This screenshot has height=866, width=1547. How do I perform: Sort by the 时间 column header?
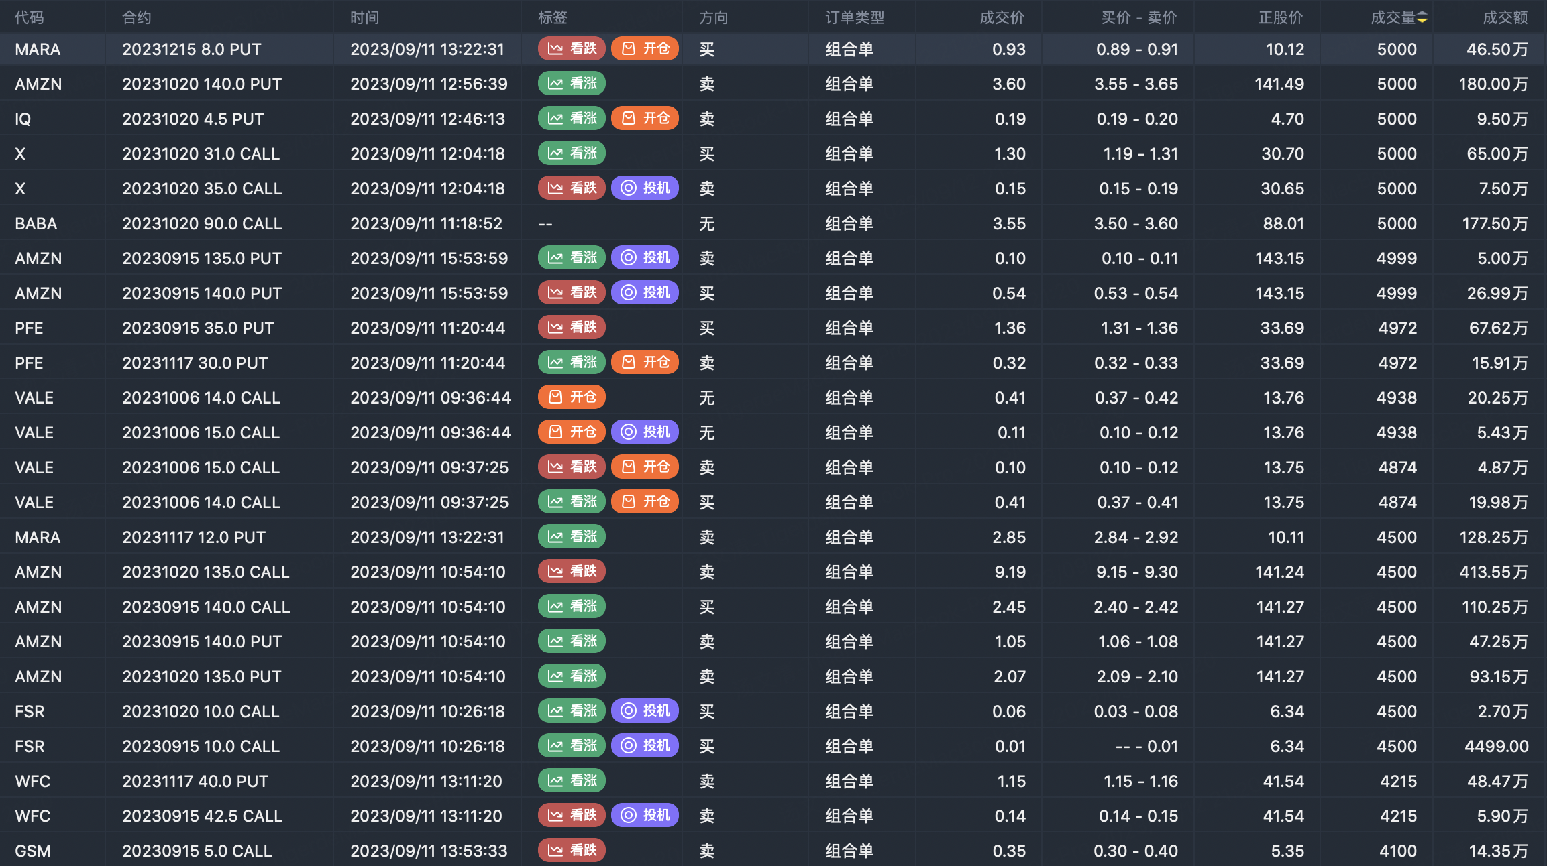pos(364,18)
